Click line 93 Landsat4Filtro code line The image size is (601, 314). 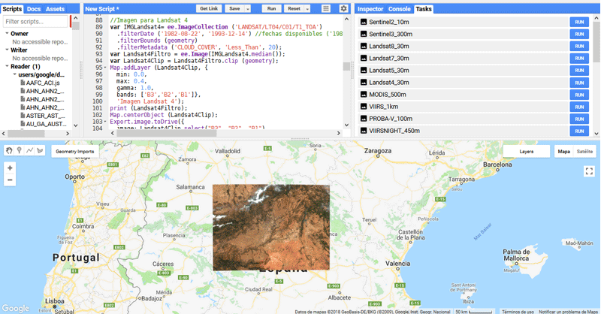click(198, 54)
